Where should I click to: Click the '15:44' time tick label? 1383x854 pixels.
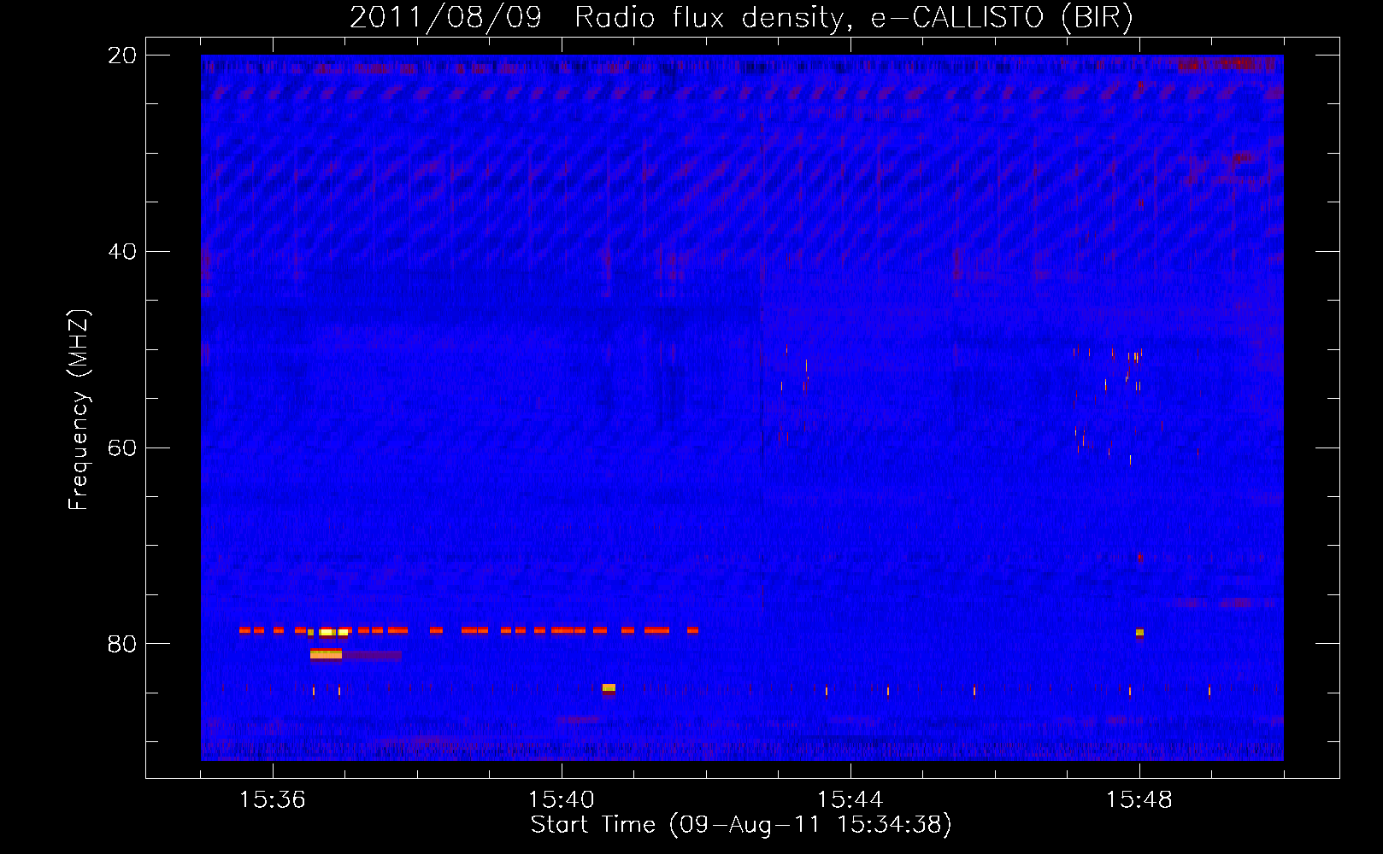coord(850,800)
